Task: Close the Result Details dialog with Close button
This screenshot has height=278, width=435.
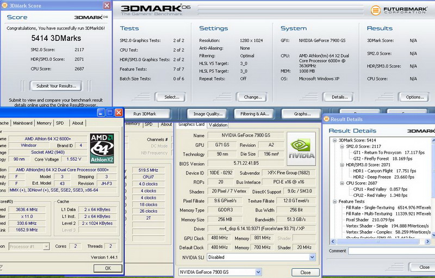Action: pyautogui.click(x=423, y=267)
